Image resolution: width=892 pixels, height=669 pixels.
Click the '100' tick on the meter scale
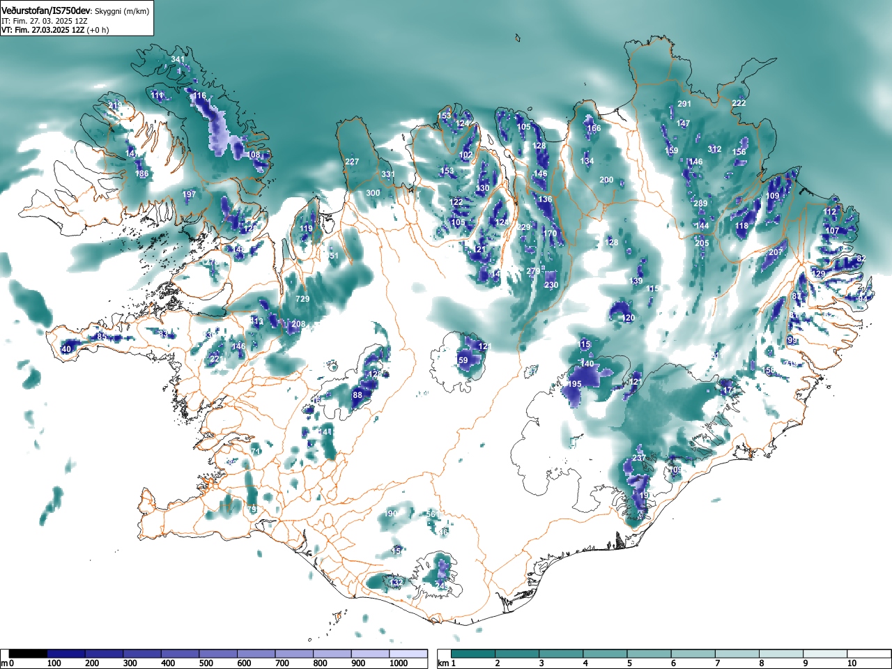pos(54,663)
